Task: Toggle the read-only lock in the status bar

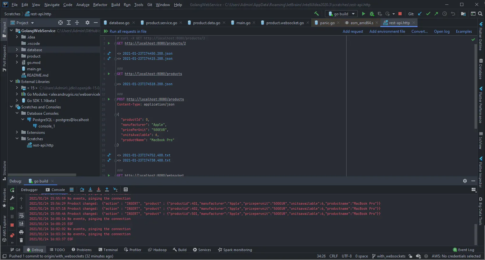Action: pyautogui.click(x=411, y=256)
